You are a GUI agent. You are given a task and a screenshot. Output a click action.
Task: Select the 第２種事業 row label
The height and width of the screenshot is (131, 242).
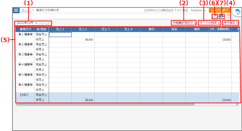[x=25, y=44]
